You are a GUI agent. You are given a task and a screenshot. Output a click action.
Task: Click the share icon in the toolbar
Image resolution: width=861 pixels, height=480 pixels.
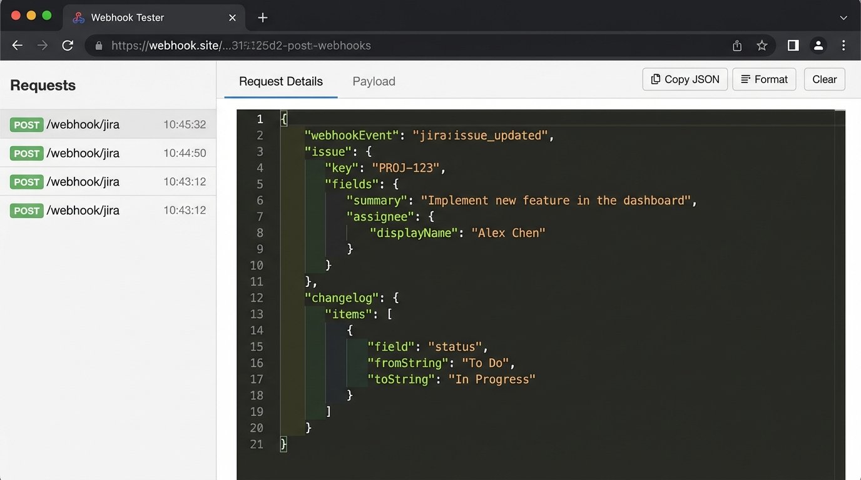pos(736,45)
